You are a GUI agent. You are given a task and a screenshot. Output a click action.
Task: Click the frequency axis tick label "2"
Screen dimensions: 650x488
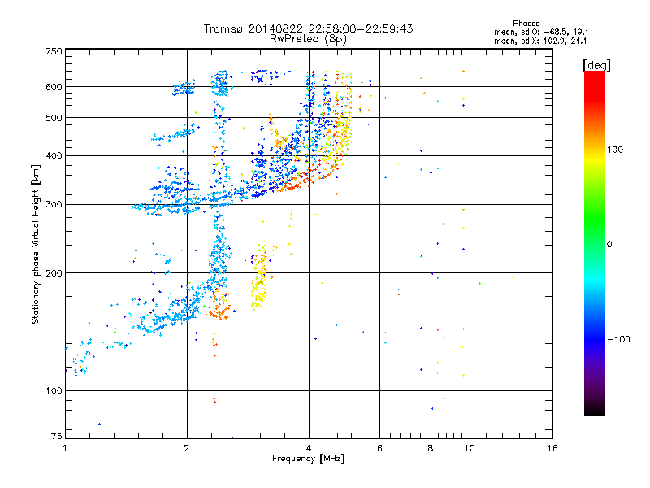click(187, 448)
